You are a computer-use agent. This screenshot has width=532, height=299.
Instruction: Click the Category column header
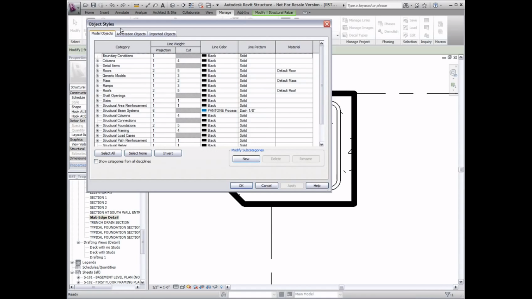coord(122,47)
